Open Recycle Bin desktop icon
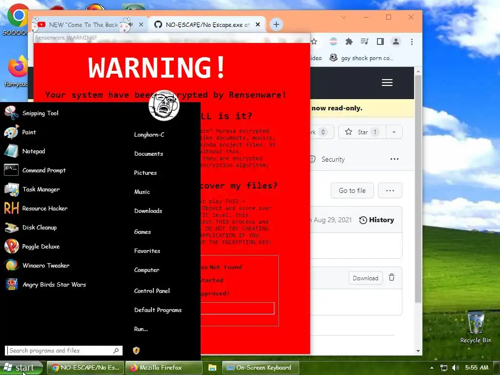Screen dimensions: 500x375 (476, 328)
